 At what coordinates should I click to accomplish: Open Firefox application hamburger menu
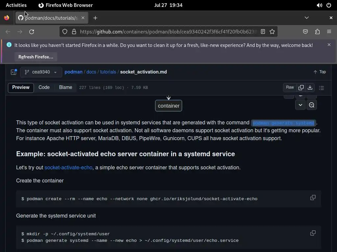(329, 32)
